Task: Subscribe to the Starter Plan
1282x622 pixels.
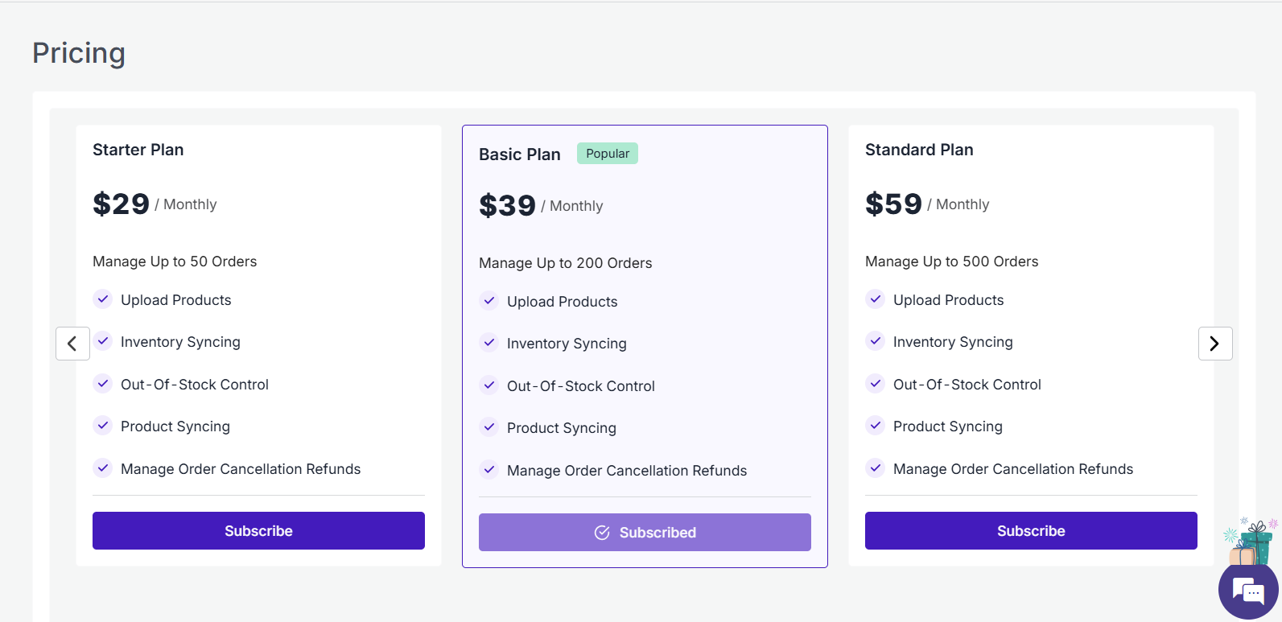Action: [258, 531]
